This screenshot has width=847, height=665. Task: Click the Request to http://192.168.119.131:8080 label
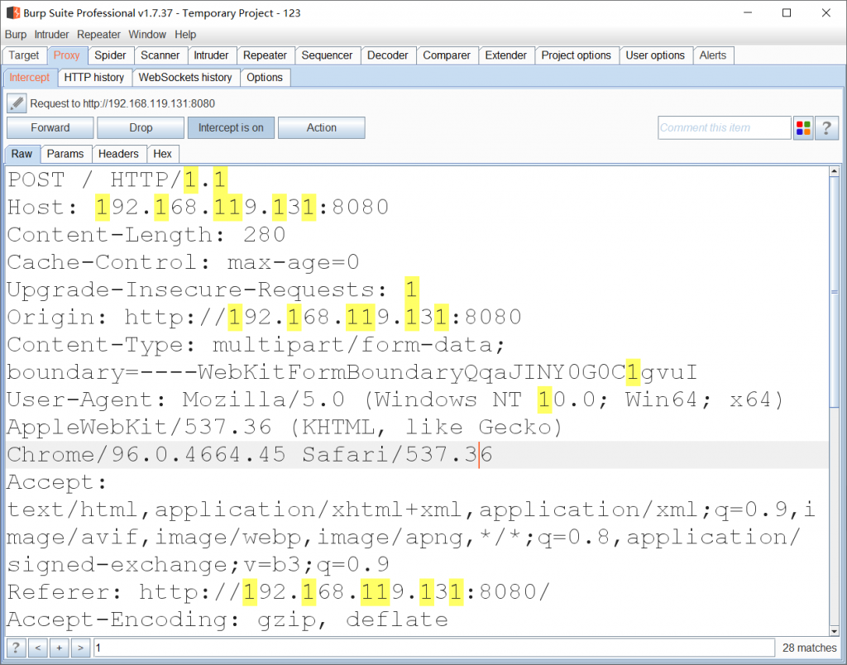click(x=122, y=103)
